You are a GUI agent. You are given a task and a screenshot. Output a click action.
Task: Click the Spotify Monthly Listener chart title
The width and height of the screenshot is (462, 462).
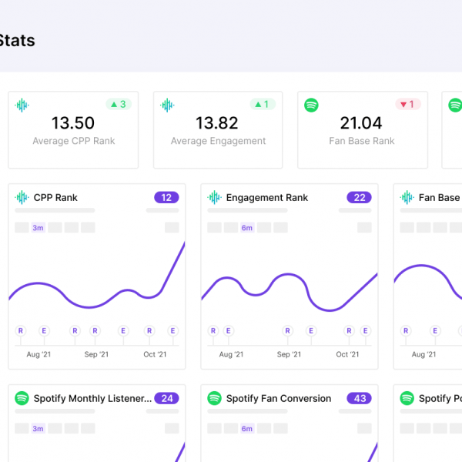(x=92, y=398)
